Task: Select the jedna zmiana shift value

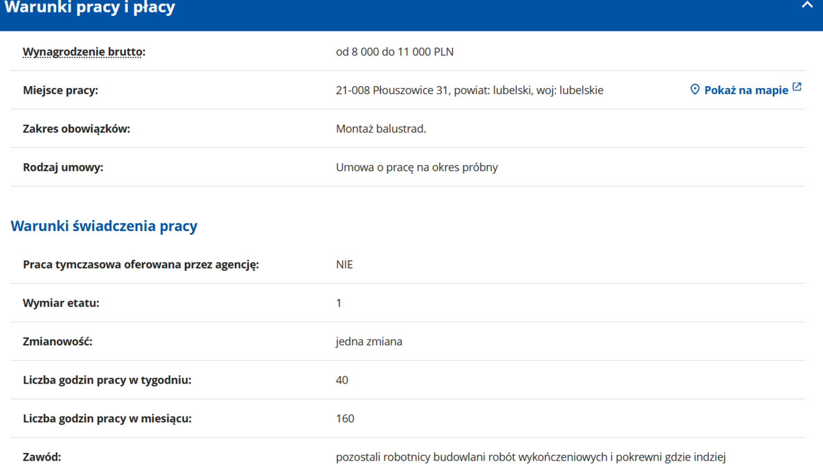Action: [369, 341]
